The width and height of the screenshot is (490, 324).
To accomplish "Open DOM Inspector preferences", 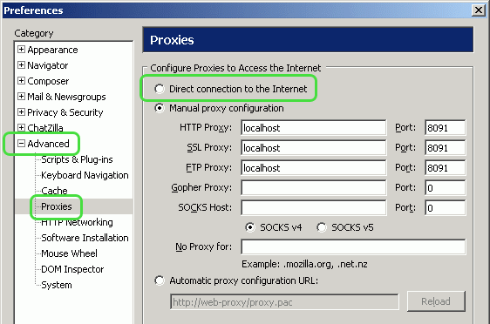I will [x=72, y=269].
